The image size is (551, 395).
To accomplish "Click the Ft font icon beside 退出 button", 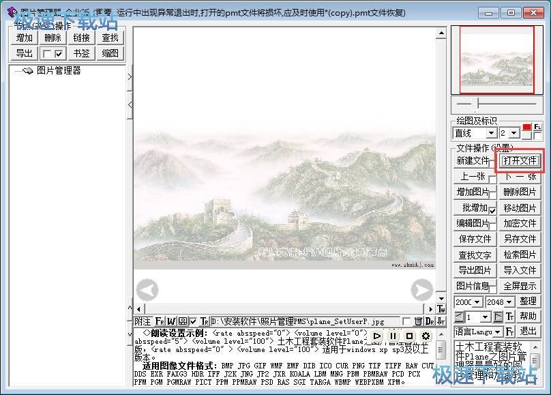I will point(509,332).
